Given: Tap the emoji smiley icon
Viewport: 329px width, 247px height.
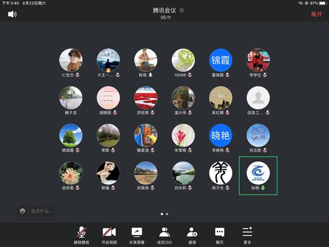Looking at the screenshot, I should [x=23, y=211].
